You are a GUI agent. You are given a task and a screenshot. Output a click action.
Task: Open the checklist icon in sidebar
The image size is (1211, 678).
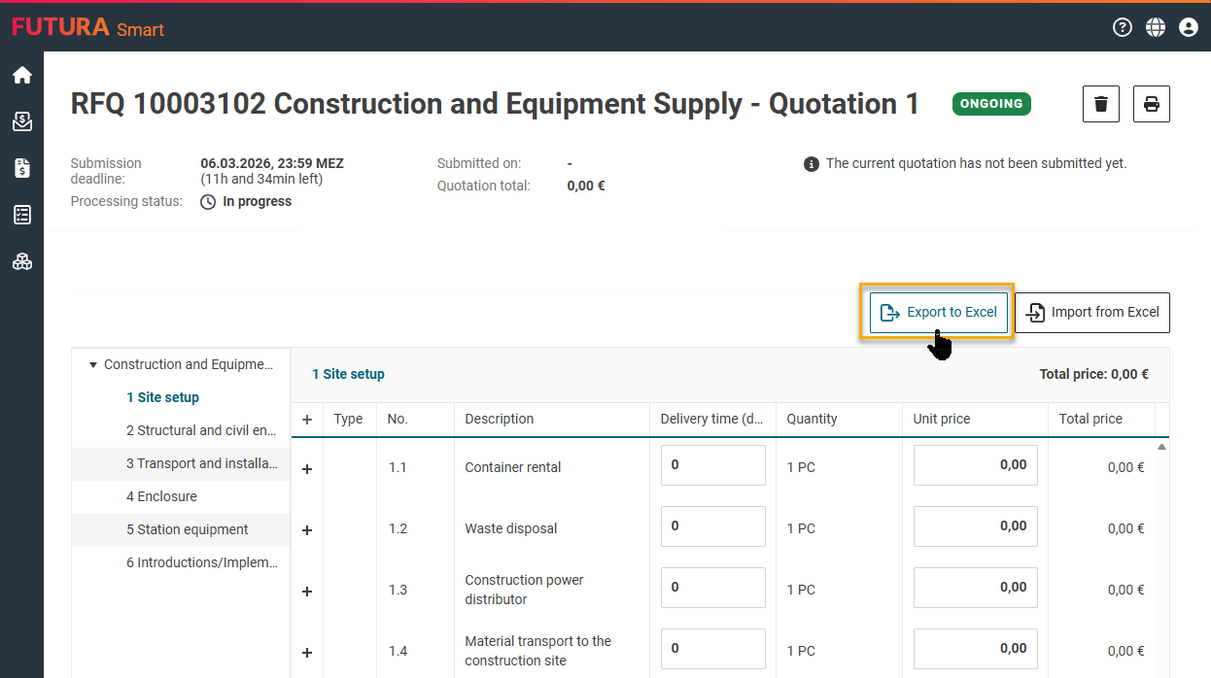[21, 215]
